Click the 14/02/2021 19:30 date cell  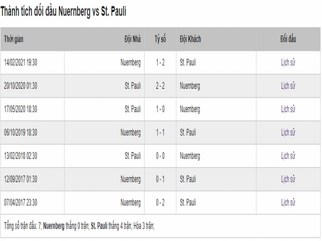[x=21, y=63]
